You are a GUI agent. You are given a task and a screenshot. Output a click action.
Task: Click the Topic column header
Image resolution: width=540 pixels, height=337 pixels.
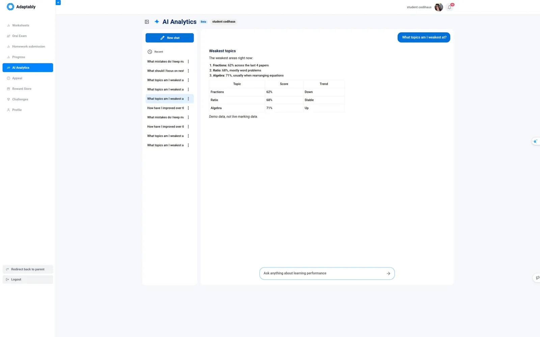[237, 84]
